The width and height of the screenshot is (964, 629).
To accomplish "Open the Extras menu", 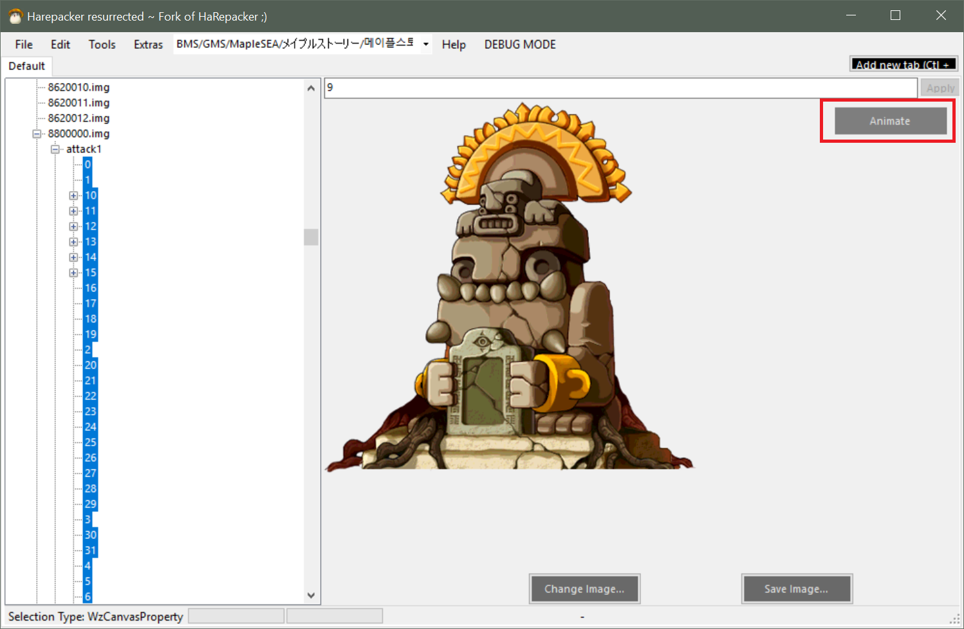I will coord(147,44).
